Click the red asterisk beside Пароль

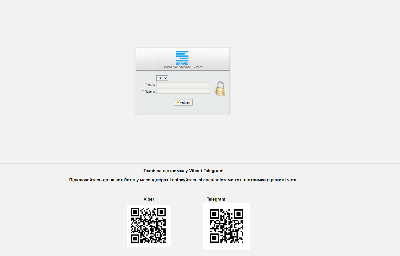tap(143, 90)
